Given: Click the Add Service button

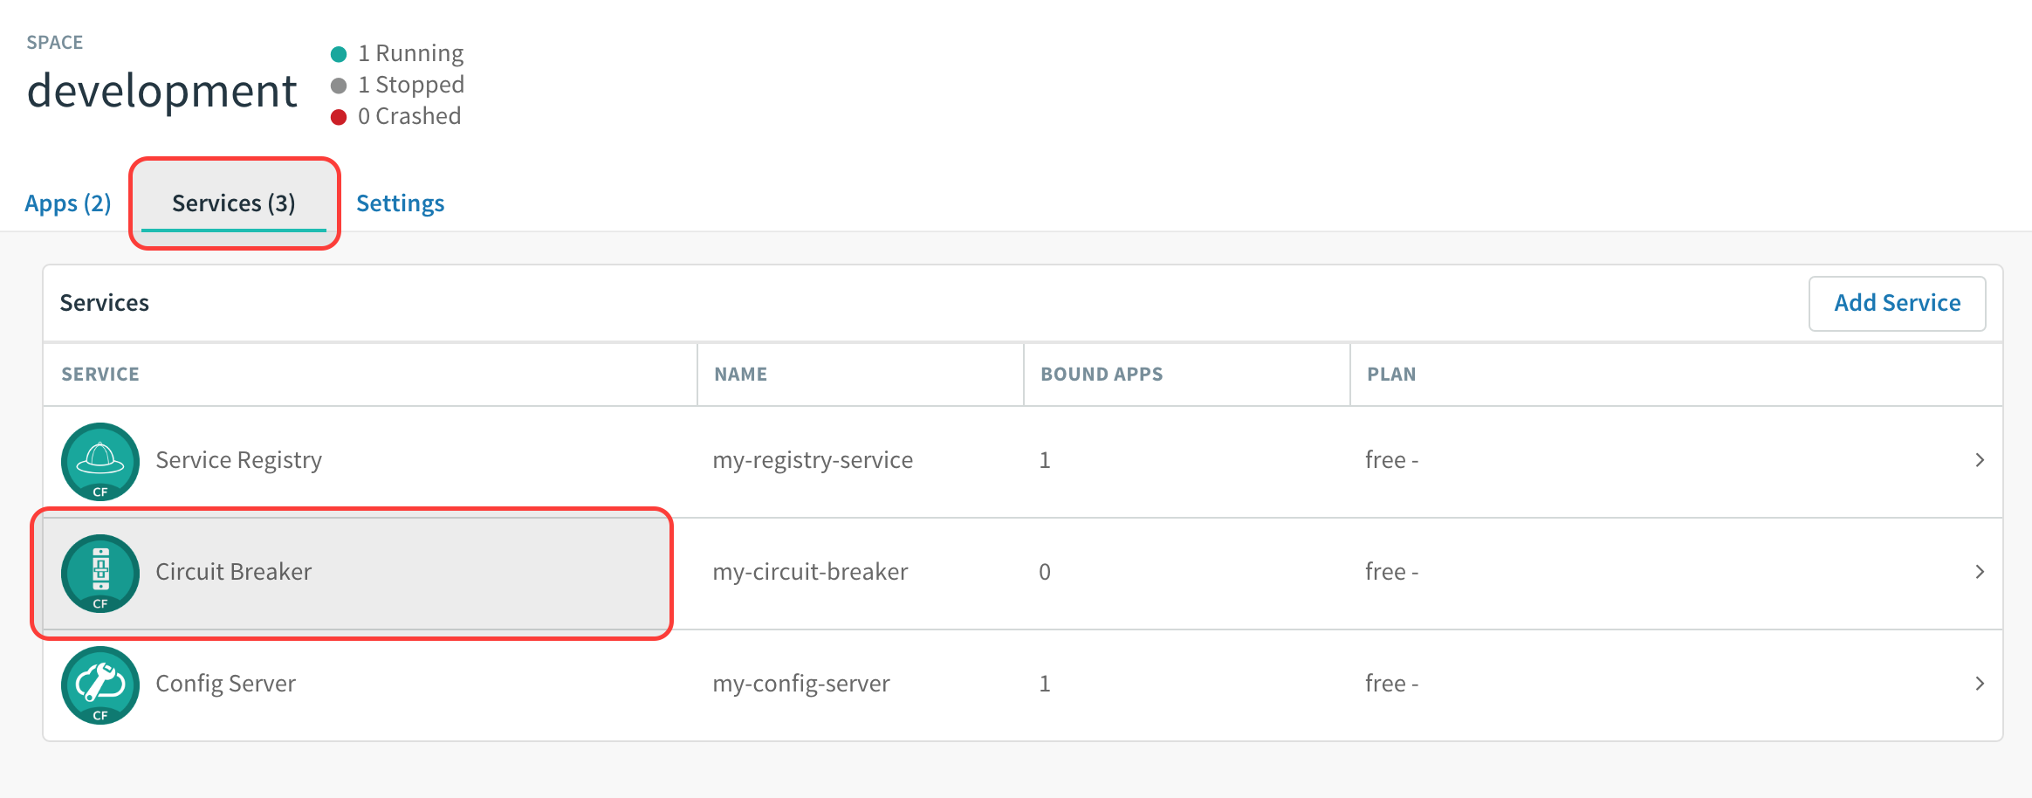Looking at the screenshot, I should coord(1898,303).
